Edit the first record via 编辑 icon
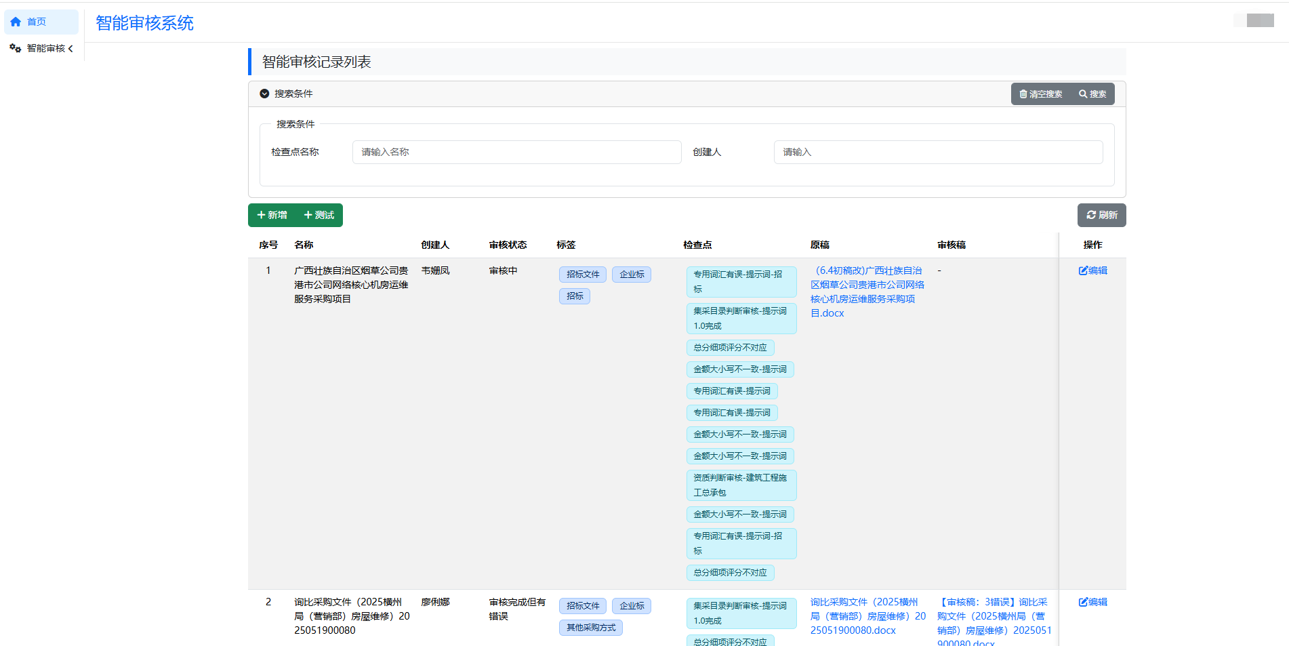This screenshot has height=646, width=1289. point(1092,270)
